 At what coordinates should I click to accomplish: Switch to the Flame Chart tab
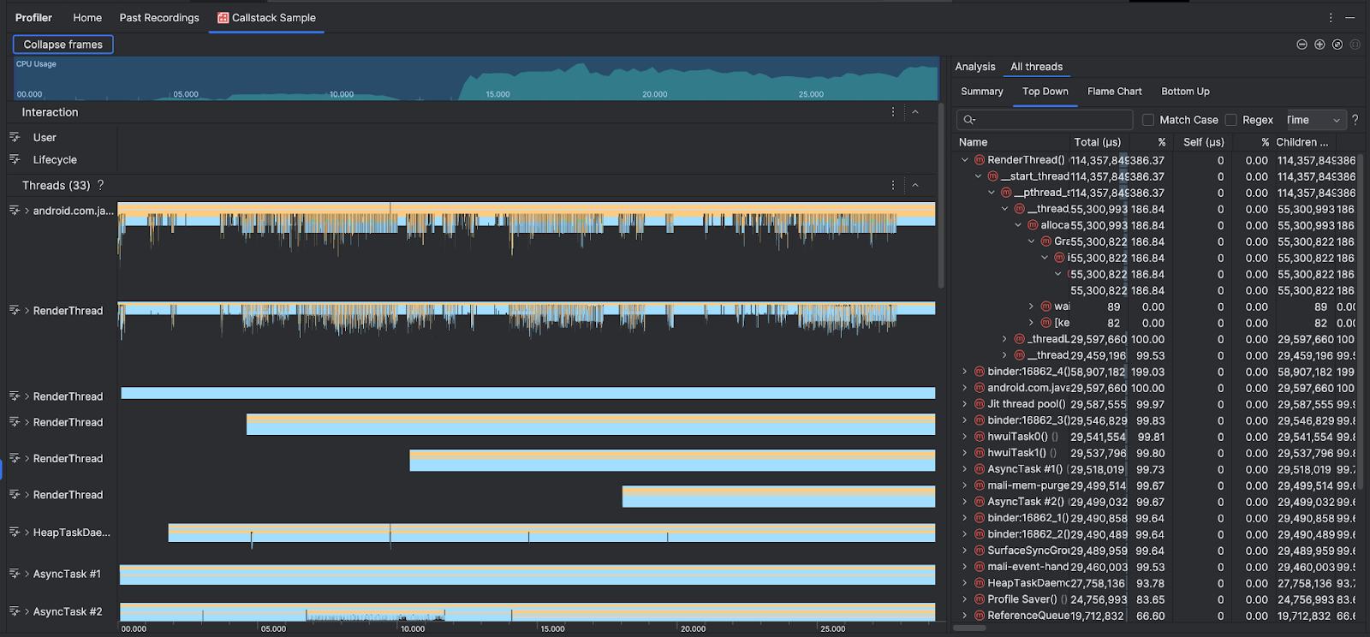tap(1114, 92)
